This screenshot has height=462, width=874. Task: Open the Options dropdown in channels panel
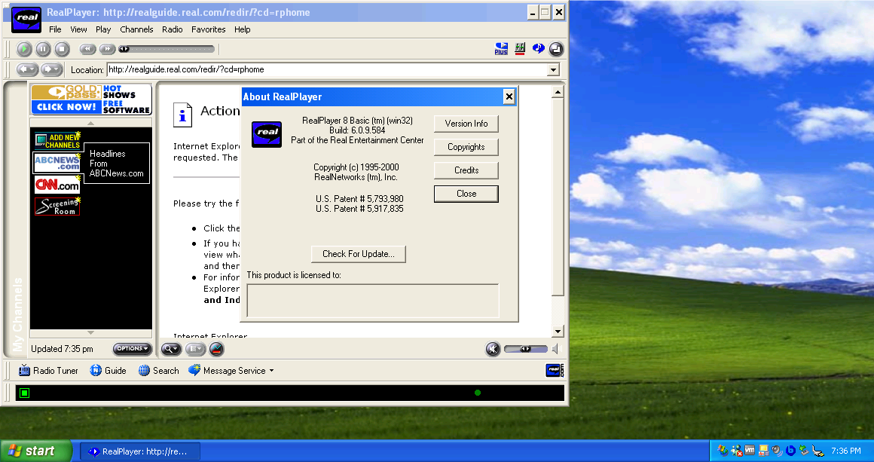pos(132,349)
